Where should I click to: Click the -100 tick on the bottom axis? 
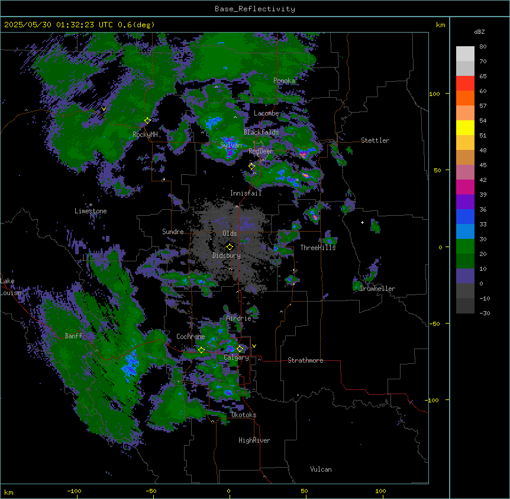tap(74, 491)
